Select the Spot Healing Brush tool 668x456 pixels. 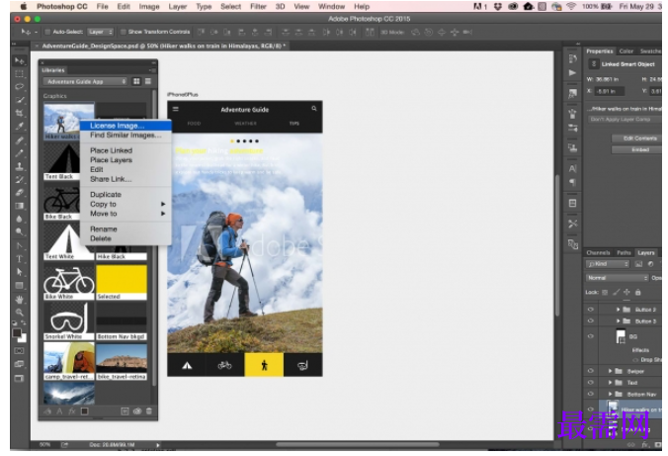click(20, 140)
